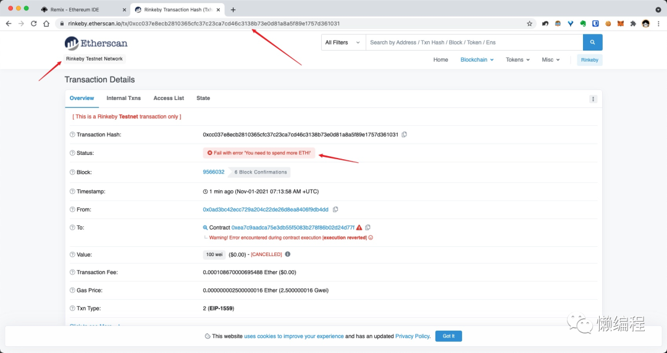Click the help icon for From
667x353 pixels.
(72, 209)
